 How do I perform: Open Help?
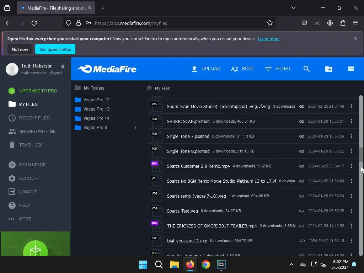click(x=25, y=205)
